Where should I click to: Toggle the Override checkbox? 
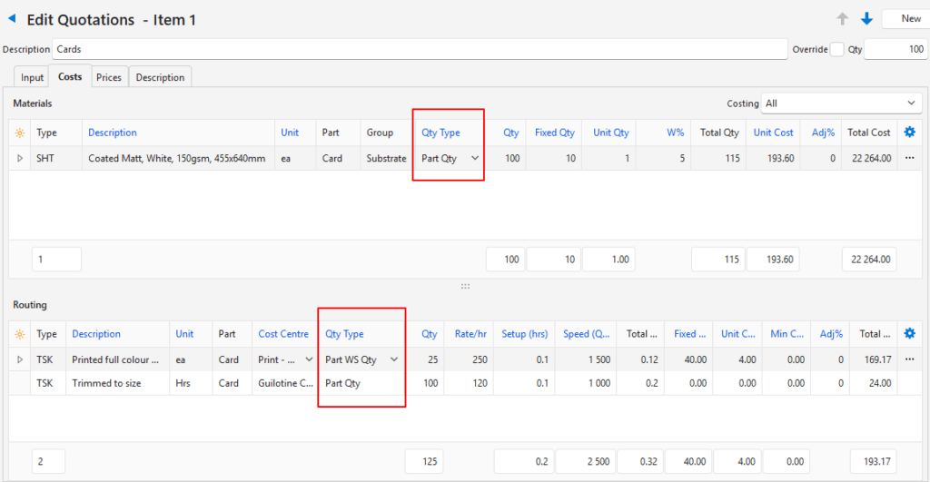pyautogui.click(x=836, y=49)
